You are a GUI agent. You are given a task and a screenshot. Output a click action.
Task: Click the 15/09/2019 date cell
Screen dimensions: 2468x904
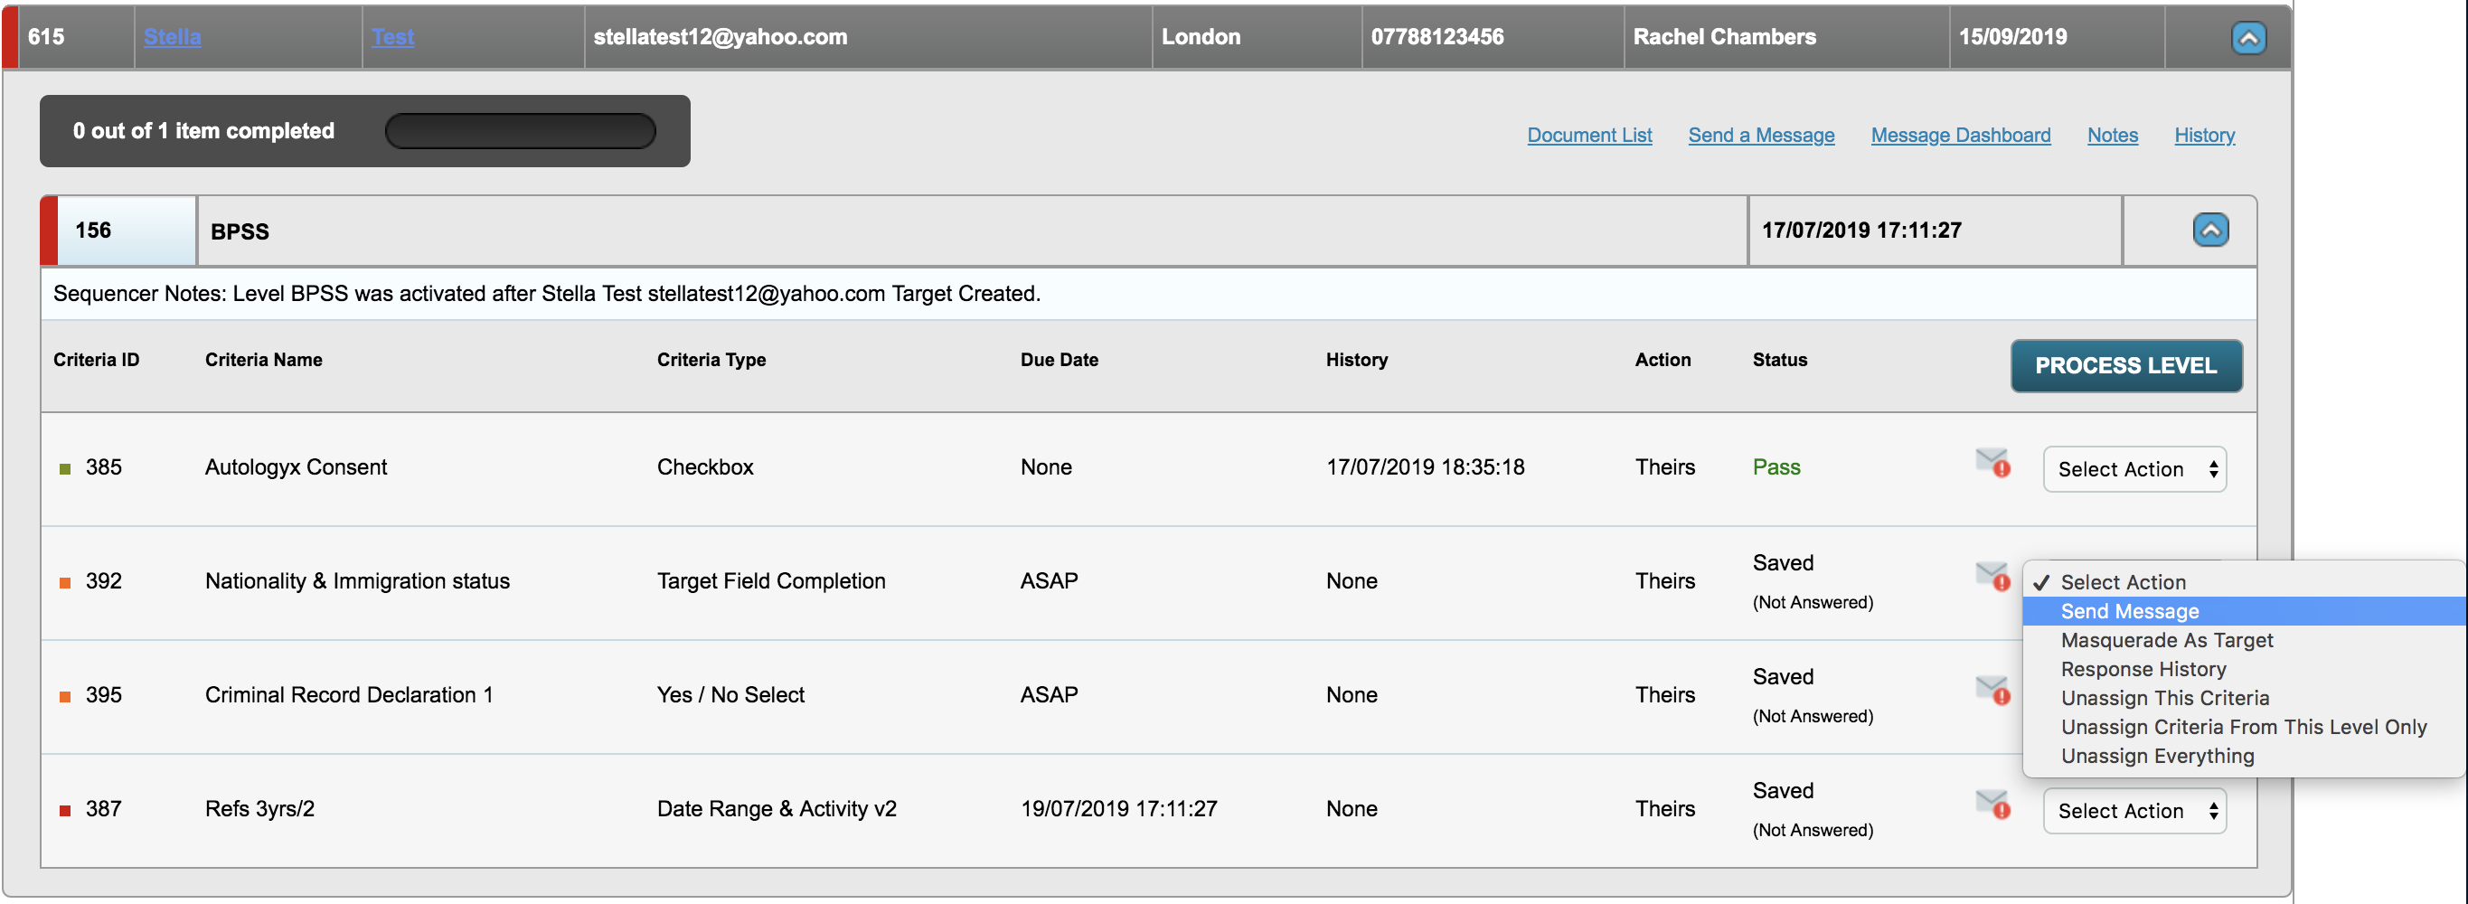(x=2056, y=36)
